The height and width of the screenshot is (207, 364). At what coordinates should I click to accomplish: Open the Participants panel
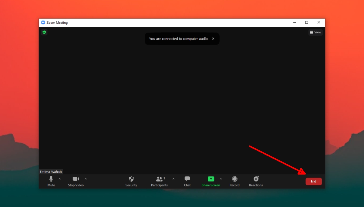coord(160,181)
